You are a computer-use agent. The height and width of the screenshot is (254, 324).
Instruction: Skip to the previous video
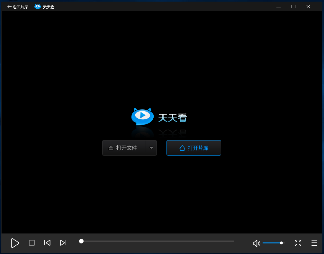click(47, 243)
